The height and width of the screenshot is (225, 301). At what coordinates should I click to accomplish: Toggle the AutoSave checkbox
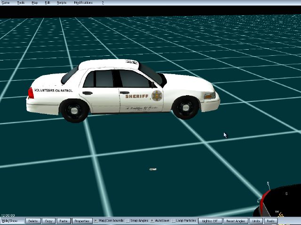pos(152,221)
